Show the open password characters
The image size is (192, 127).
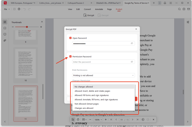click(132, 44)
